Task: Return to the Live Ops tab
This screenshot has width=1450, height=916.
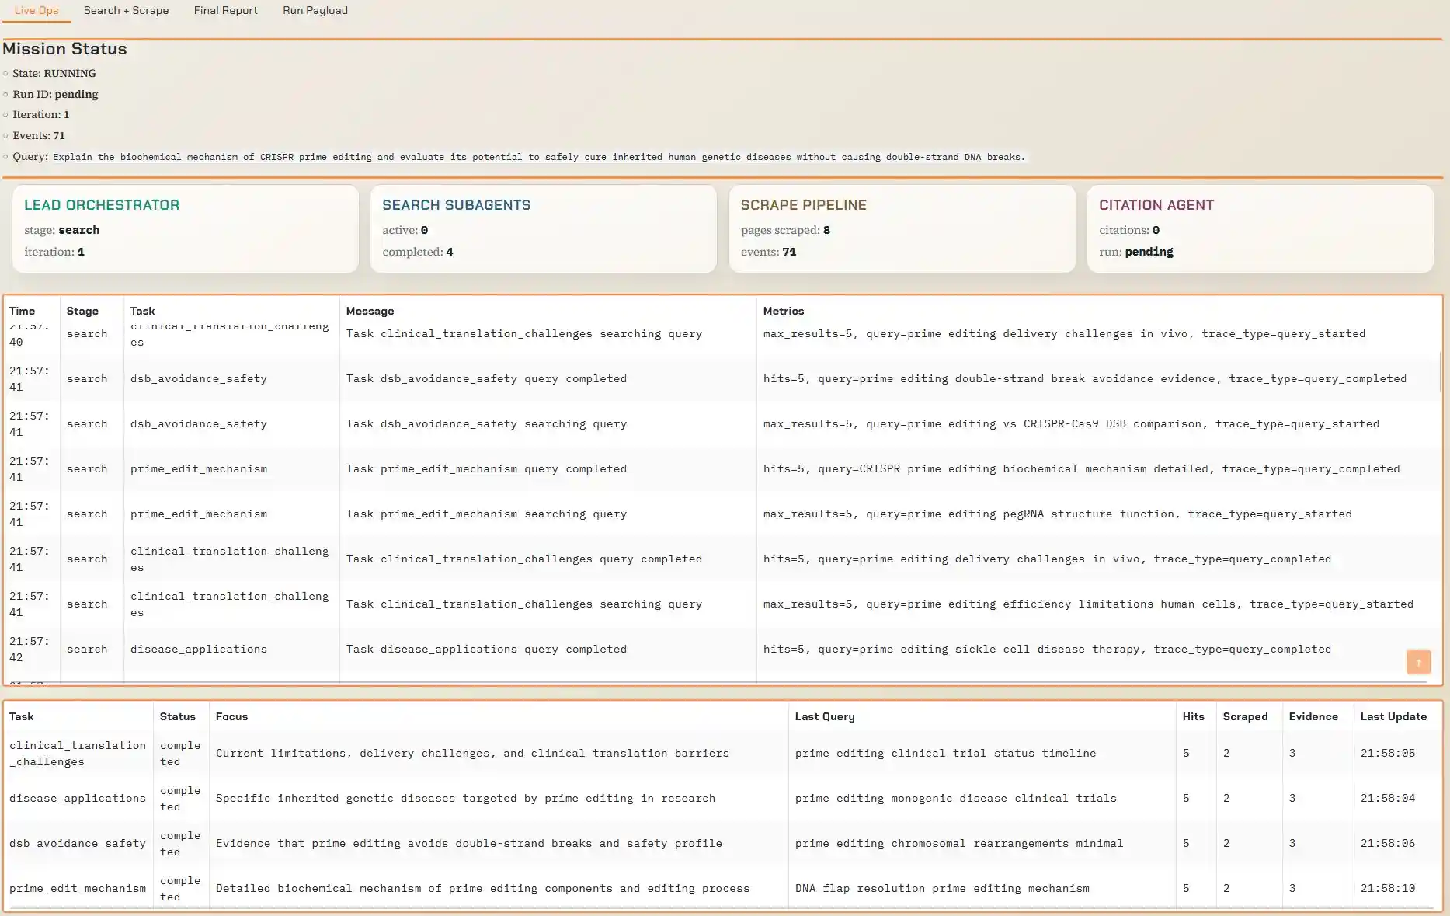Action: tap(35, 10)
